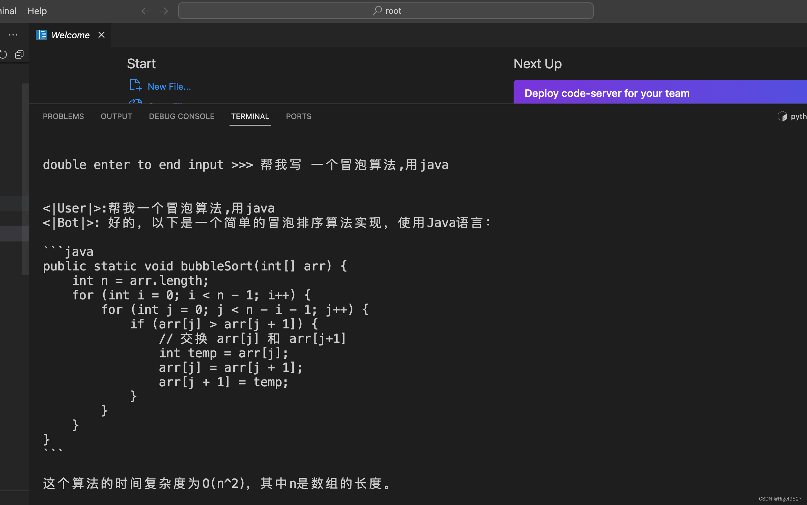The height and width of the screenshot is (505, 807).
Task: Click the magnifier icon in the command bar
Action: click(377, 10)
